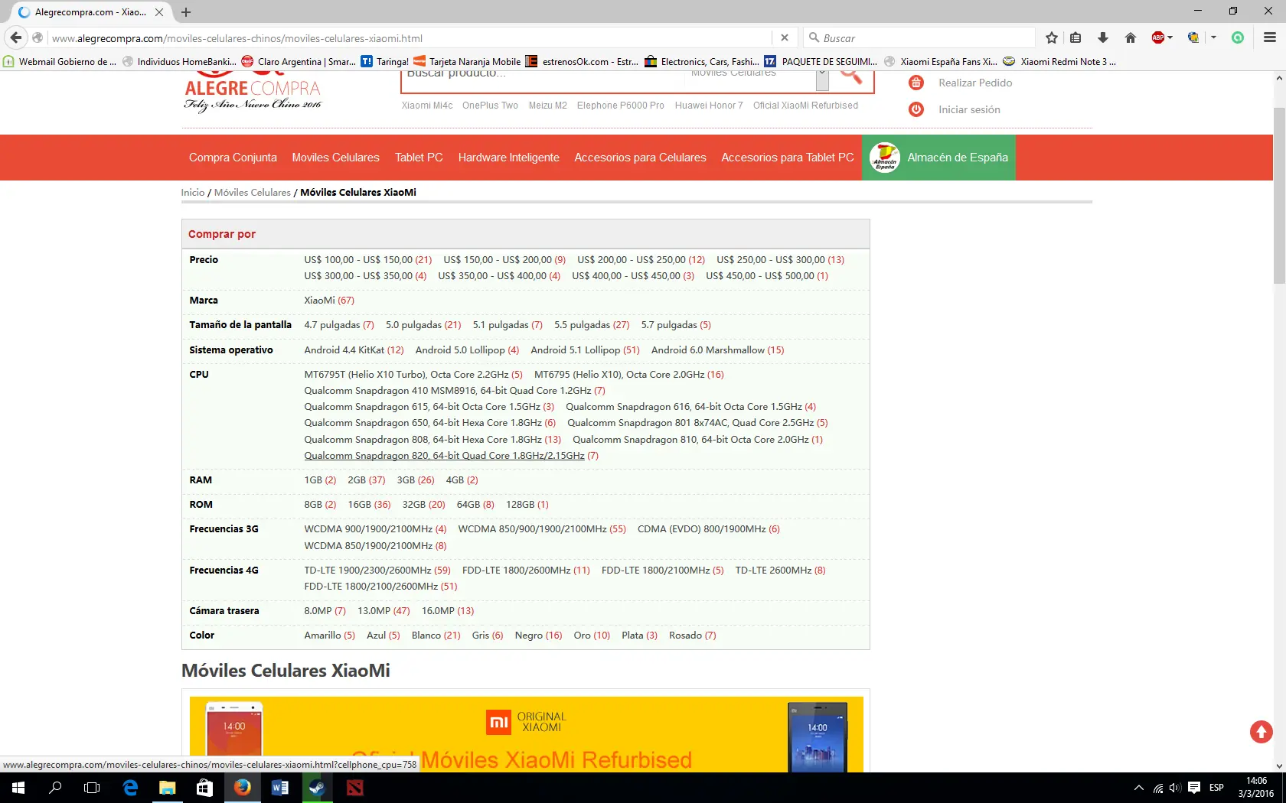Click the Realizar Pedido basket icon
The height and width of the screenshot is (803, 1286).
tap(916, 83)
